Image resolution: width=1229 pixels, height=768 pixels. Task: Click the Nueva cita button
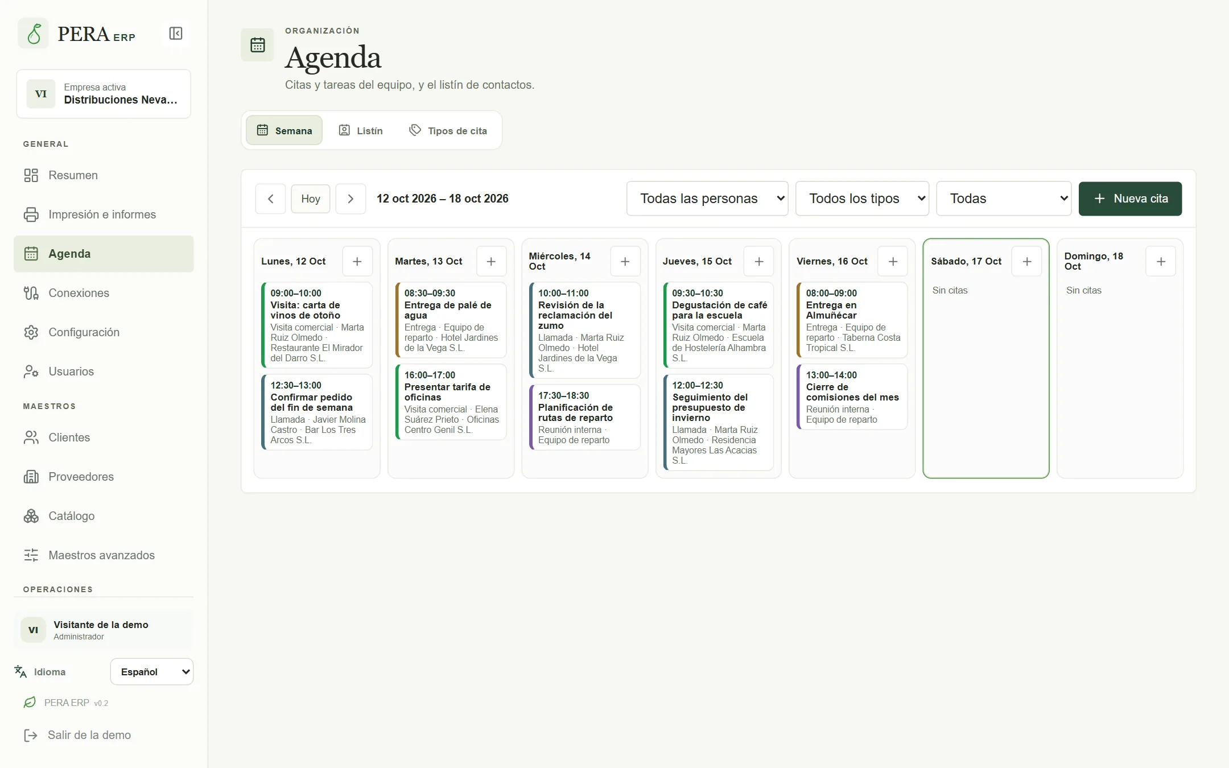[x=1130, y=199]
